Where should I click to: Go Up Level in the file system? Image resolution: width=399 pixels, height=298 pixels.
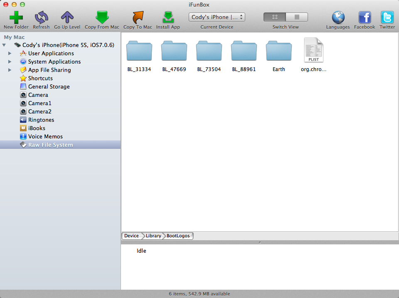(67, 18)
